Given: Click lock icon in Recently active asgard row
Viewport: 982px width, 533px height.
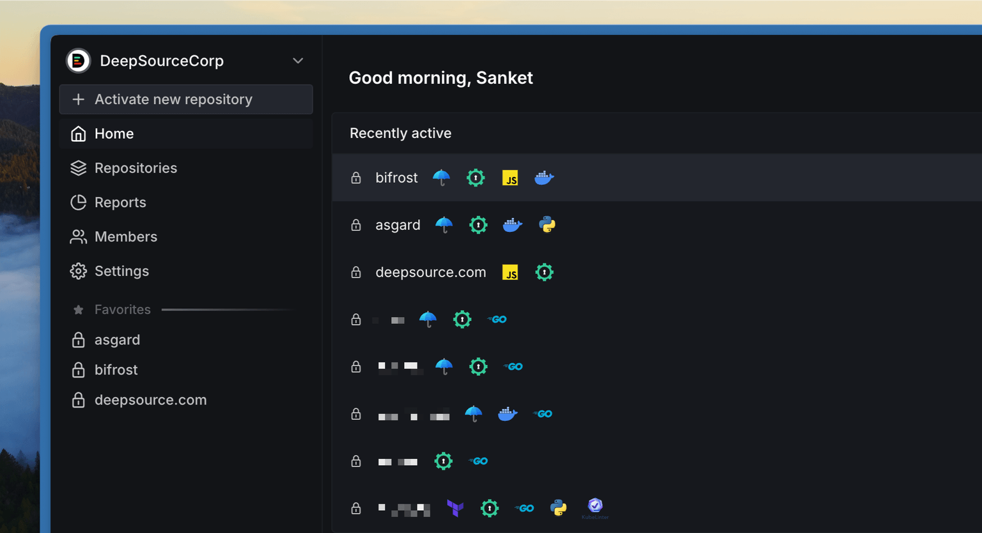Looking at the screenshot, I should (356, 225).
